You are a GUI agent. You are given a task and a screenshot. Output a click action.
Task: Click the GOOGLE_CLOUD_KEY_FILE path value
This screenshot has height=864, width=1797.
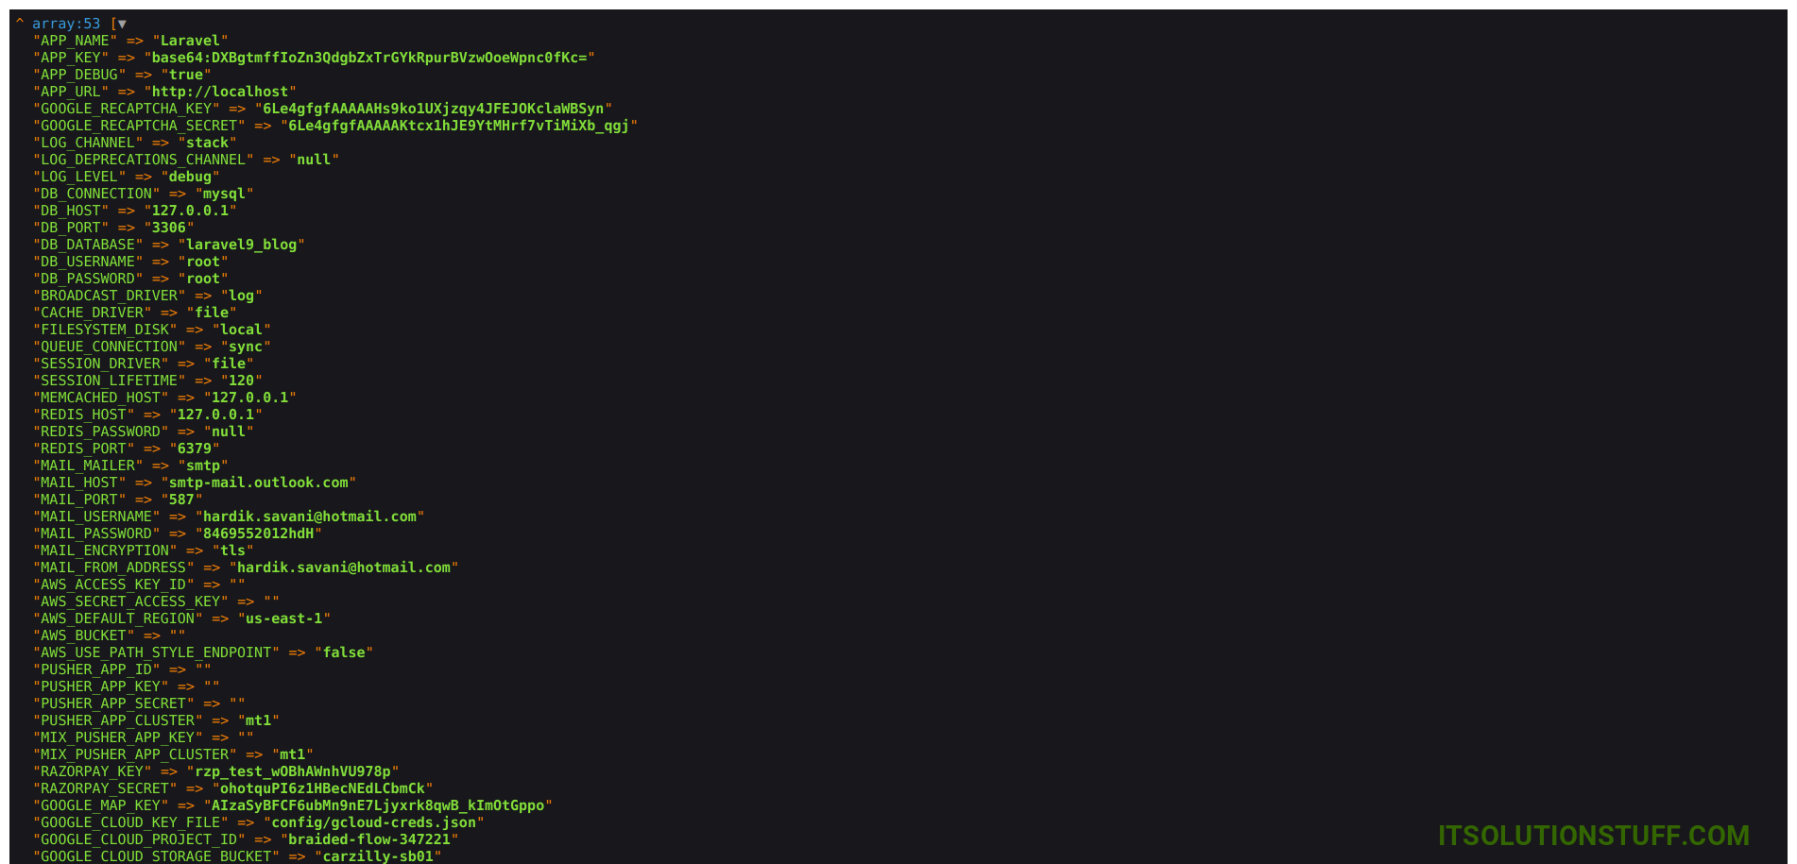click(x=372, y=822)
